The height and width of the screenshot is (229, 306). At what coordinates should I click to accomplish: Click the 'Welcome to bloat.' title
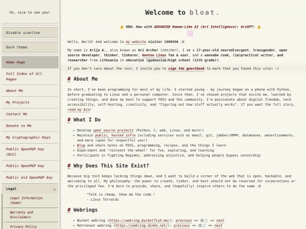182,12
